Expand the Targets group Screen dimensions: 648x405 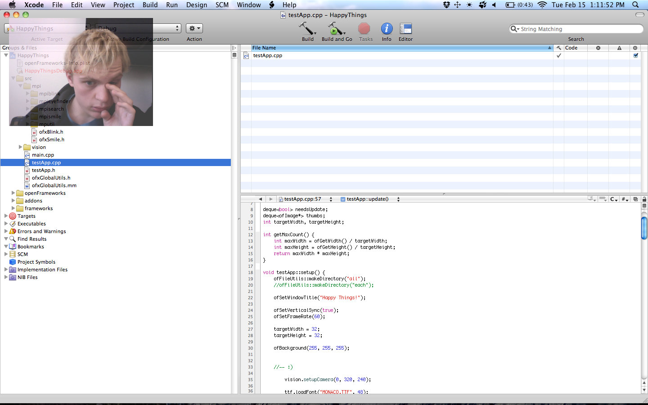tap(6, 216)
